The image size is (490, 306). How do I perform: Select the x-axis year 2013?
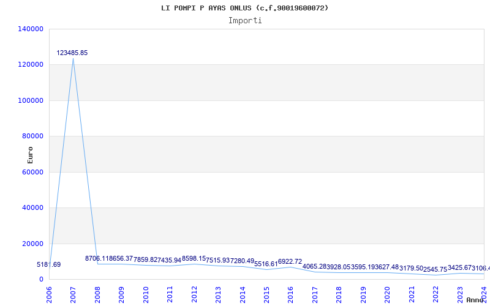[x=218, y=294]
